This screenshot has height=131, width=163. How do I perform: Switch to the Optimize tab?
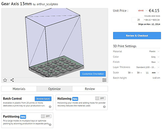coord(54,89)
